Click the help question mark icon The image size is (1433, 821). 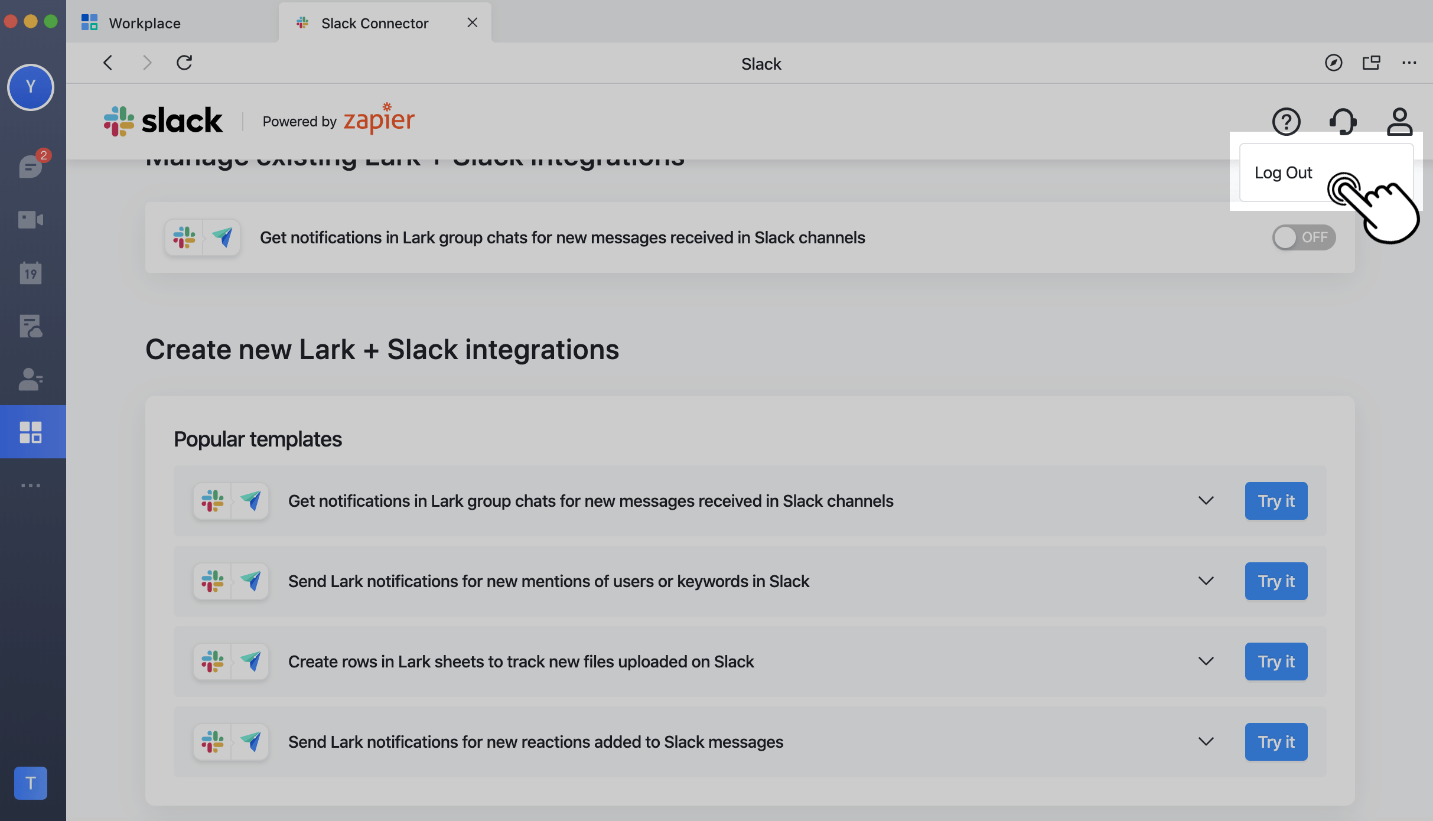[x=1286, y=122]
